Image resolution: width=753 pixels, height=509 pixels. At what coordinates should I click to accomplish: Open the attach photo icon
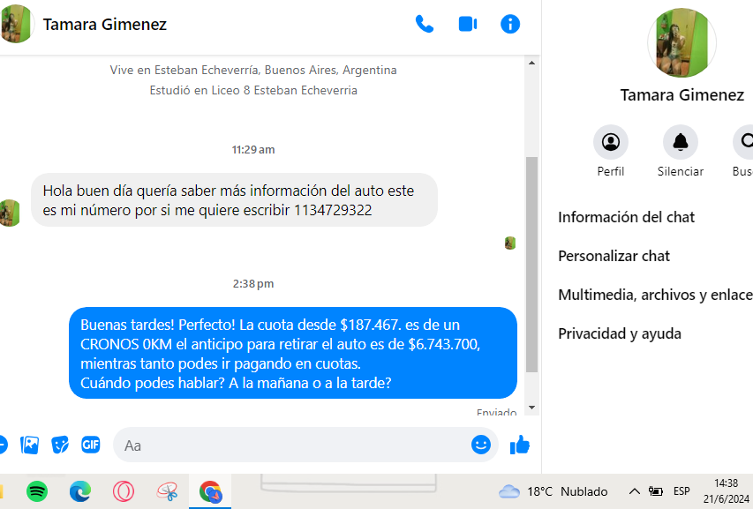[29, 445]
